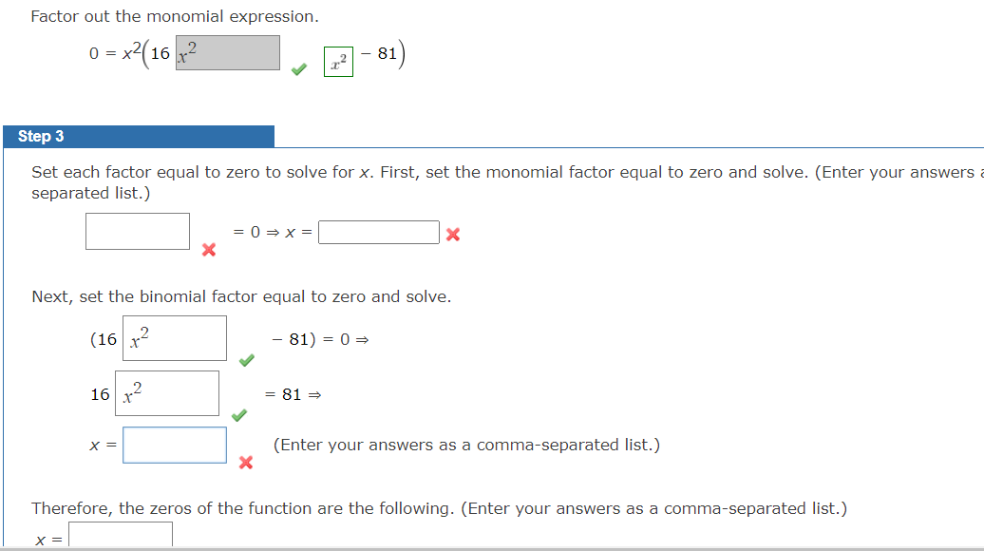Click the red X beside the first x = answer field
This screenshot has width=984, height=551.
[451, 232]
